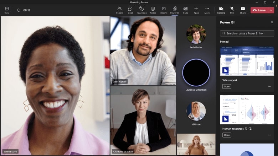Open more options for Human resources
The width and height of the screenshot is (278, 156).
(x=269, y=135)
